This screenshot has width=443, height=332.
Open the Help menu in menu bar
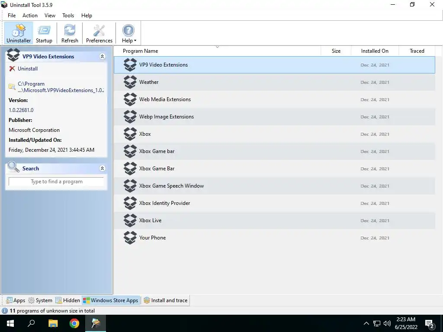[87, 16]
